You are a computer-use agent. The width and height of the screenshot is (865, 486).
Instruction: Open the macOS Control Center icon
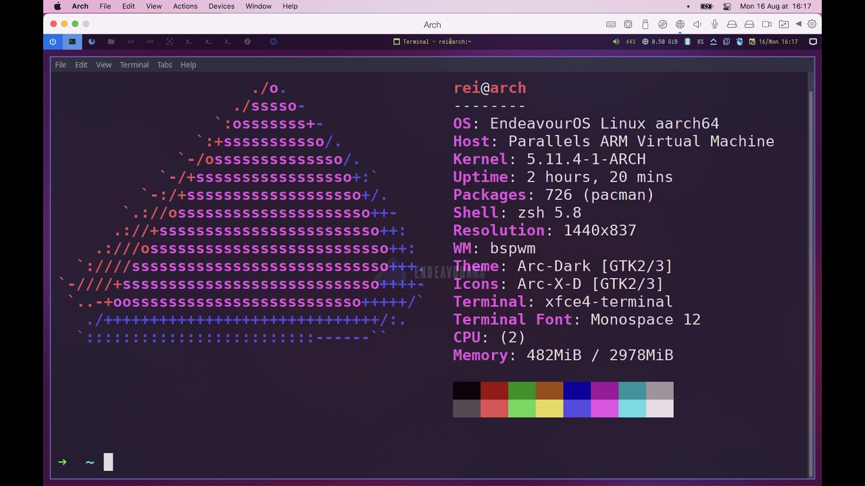pyautogui.click(x=727, y=6)
